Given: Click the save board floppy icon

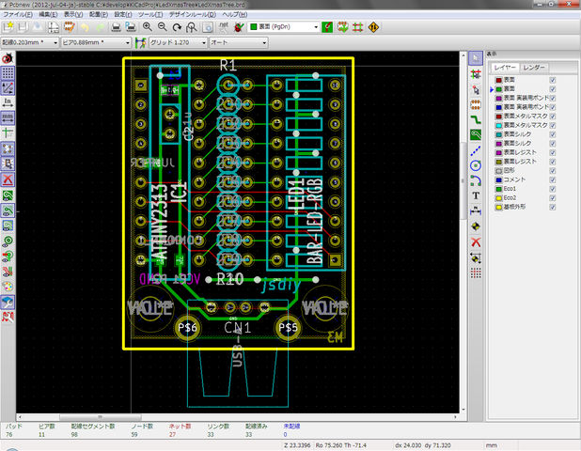Looking at the screenshot, I should [23, 27].
